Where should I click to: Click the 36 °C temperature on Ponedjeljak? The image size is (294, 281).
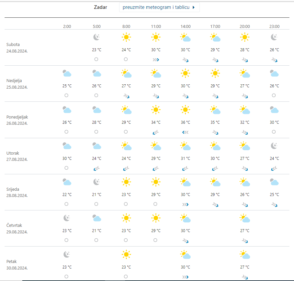click(185, 122)
